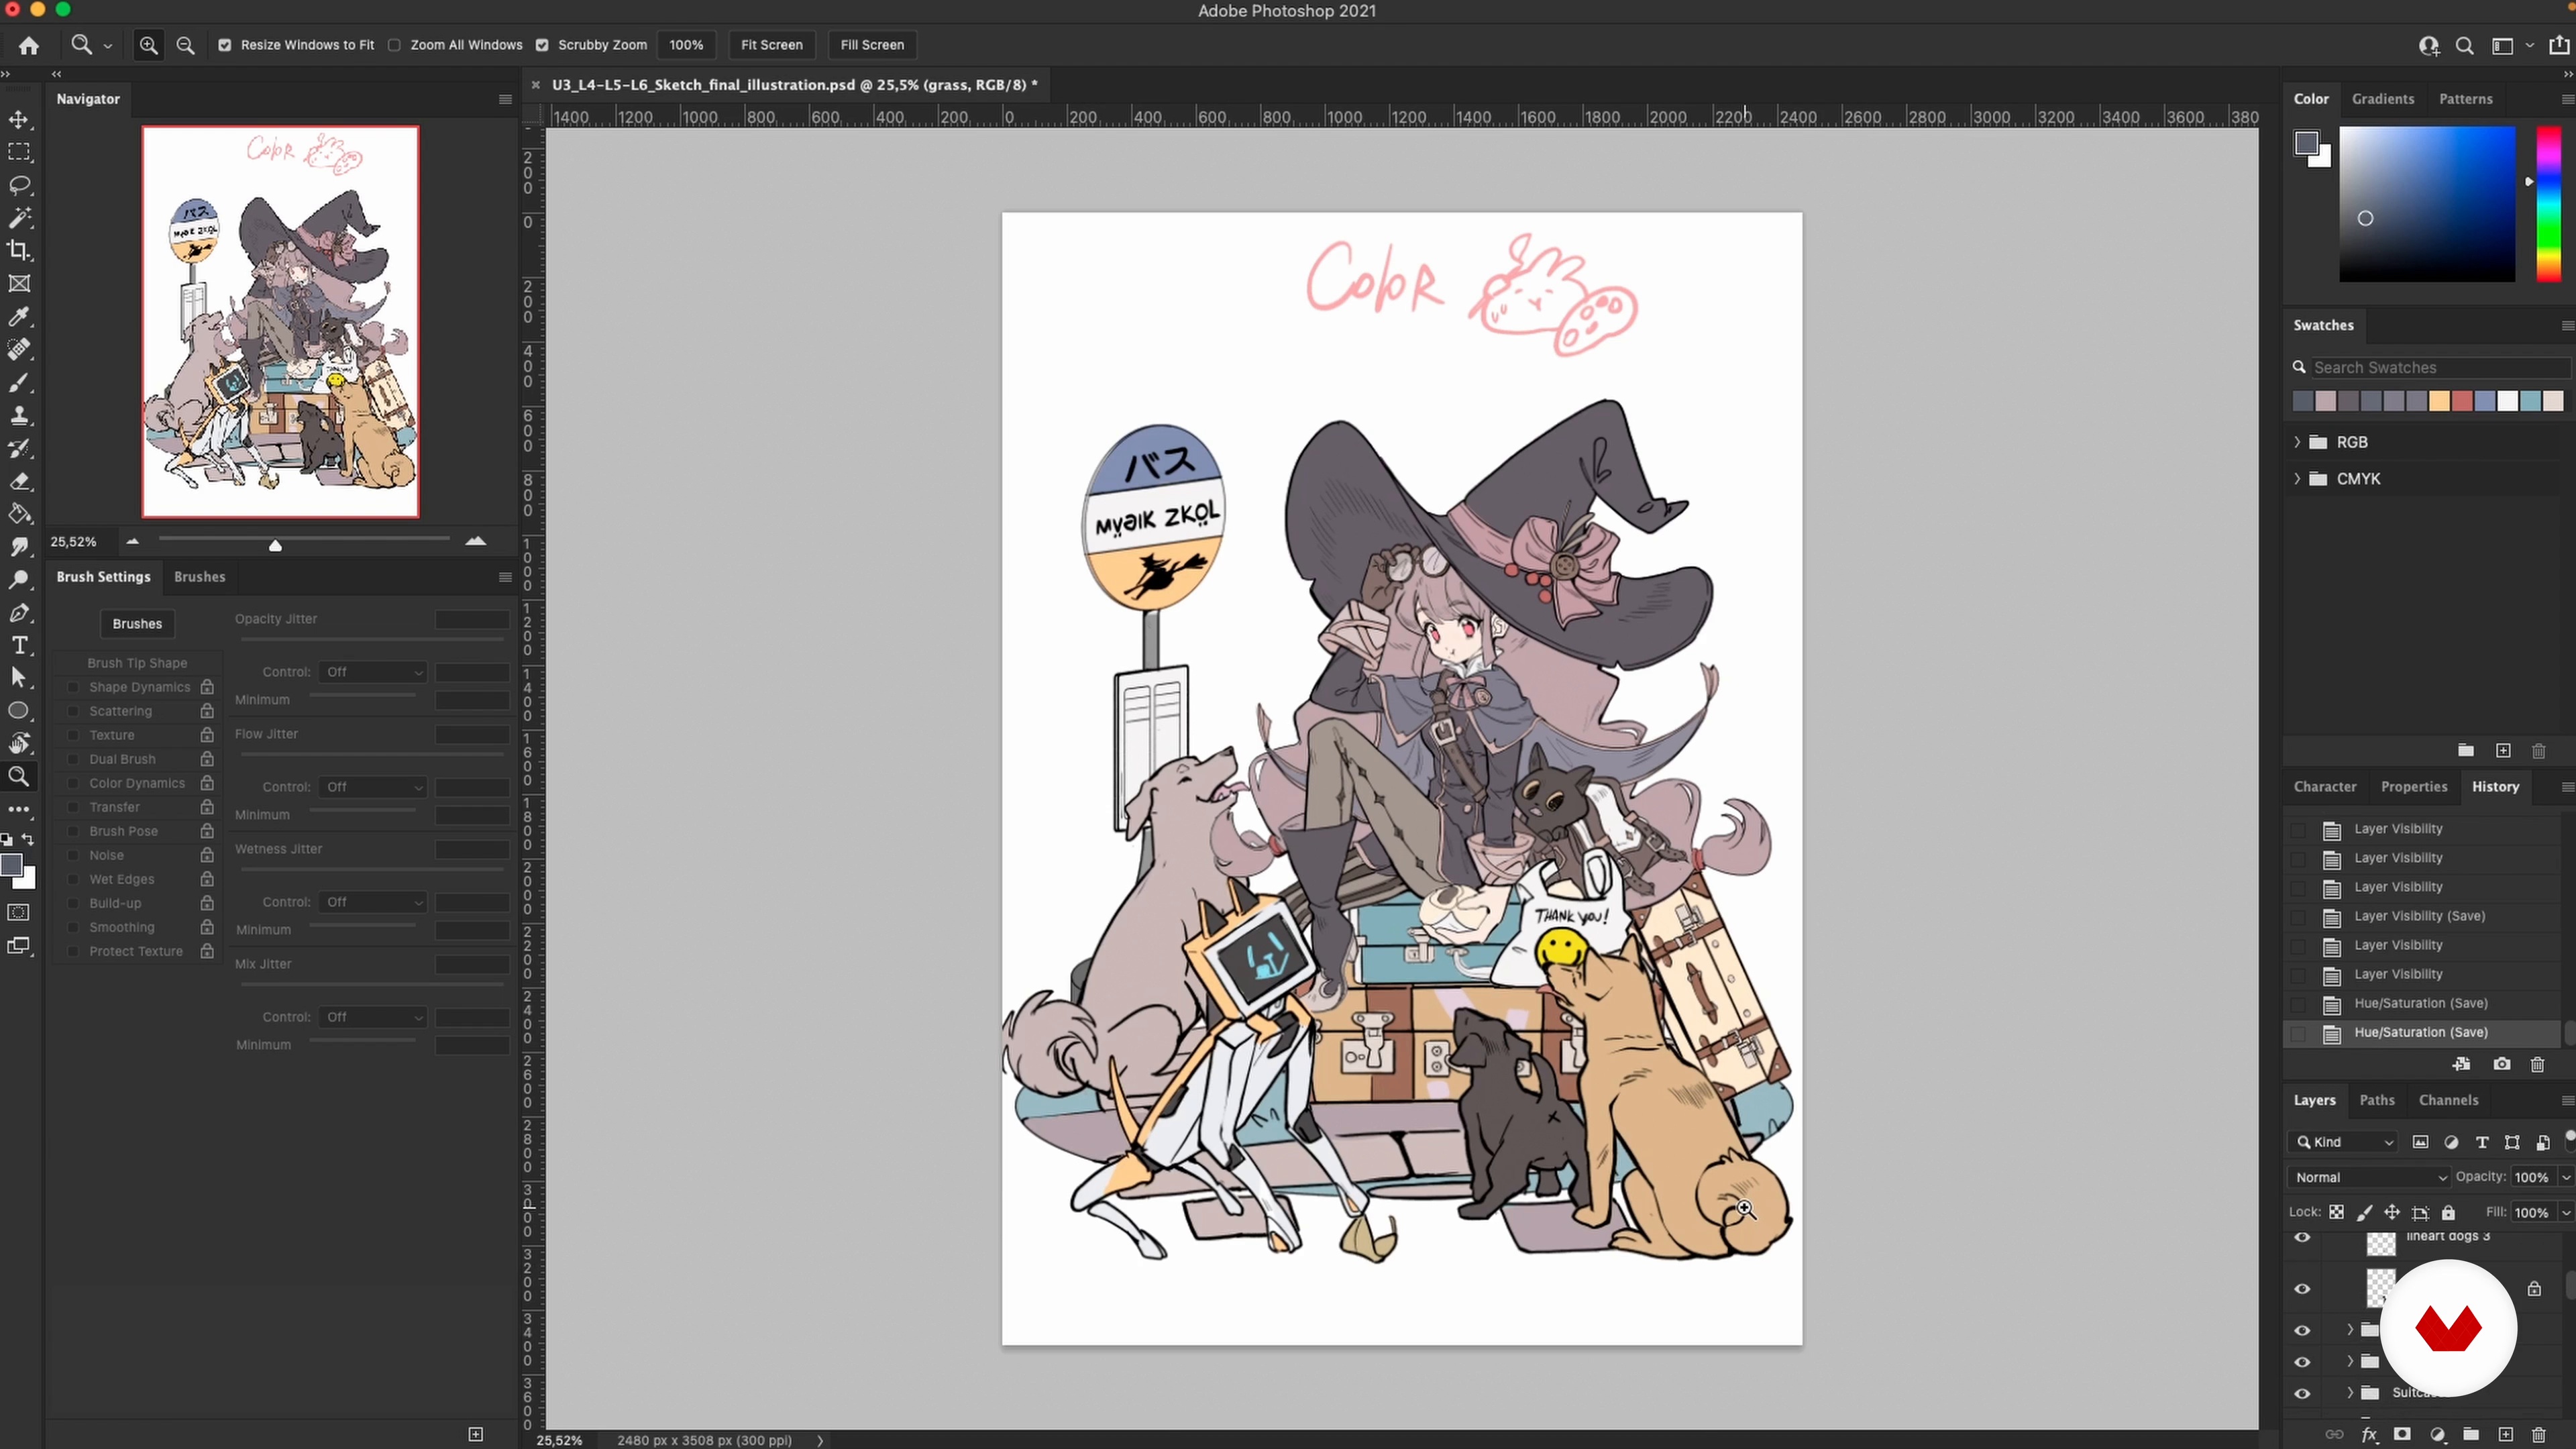Click the Home icon in options bar

click(x=29, y=45)
